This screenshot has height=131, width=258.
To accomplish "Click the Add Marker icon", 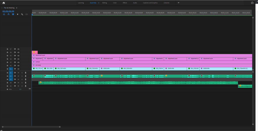I will point(17,14).
